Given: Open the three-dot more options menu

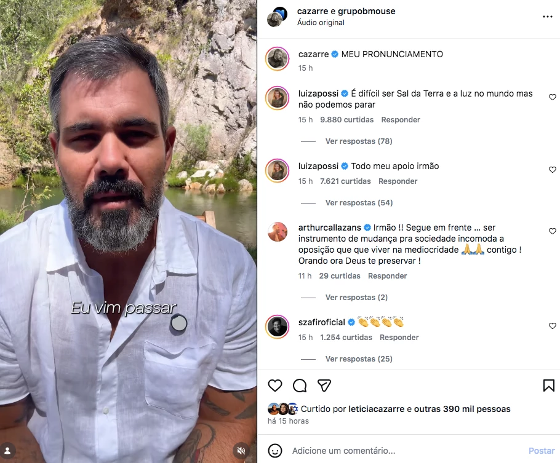Looking at the screenshot, I should [x=548, y=17].
